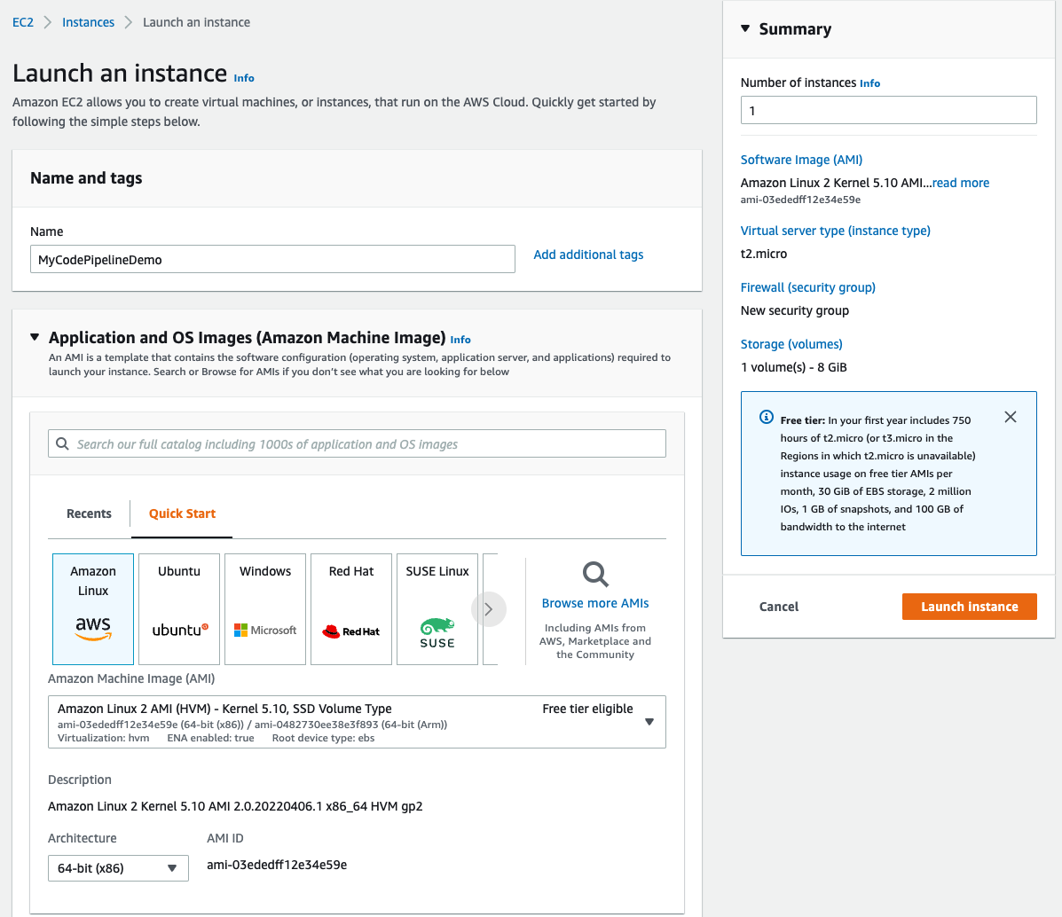Click the t2.micro instance type text

tap(763, 254)
